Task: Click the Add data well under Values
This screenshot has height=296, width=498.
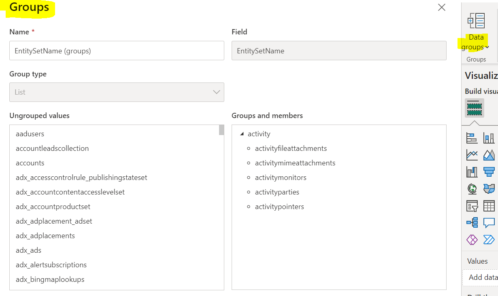Action: point(481,277)
